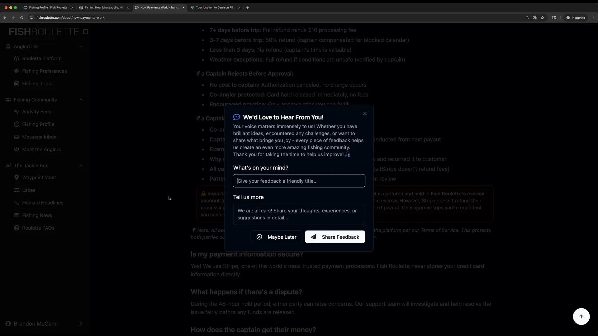Click the scroll-to-top arrow button
This screenshot has height=336, width=598.
pos(581,316)
